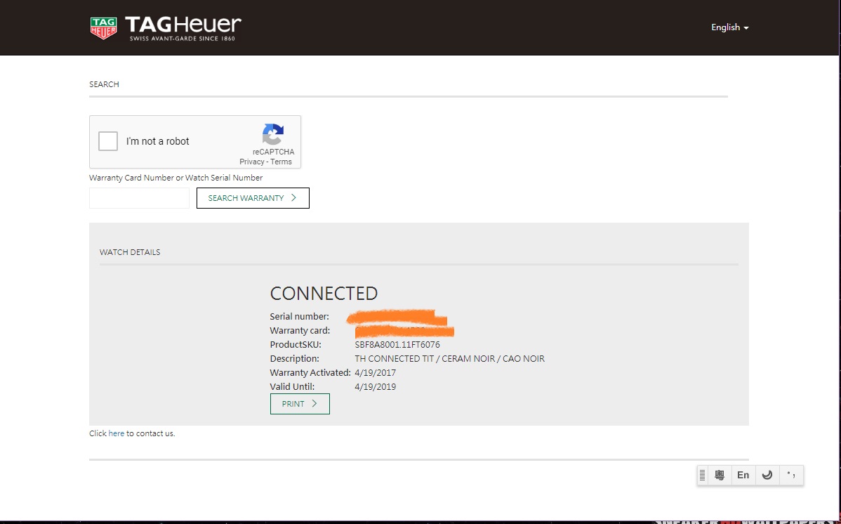Toggle the half-moon width mode icon
This screenshot has width=841, height=524.
(x=767, y=475)
